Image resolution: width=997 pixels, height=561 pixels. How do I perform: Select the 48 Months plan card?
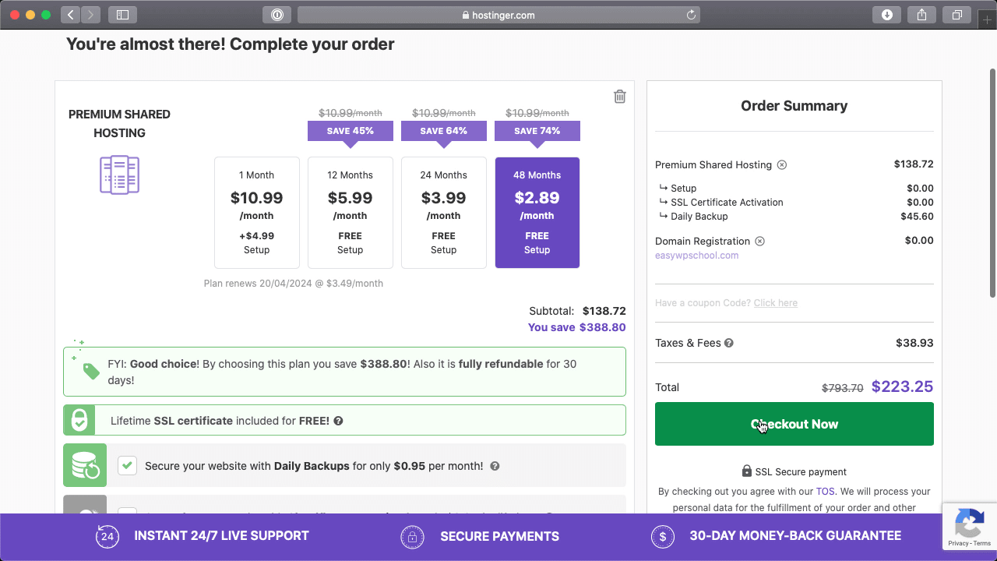click(537, 213)
